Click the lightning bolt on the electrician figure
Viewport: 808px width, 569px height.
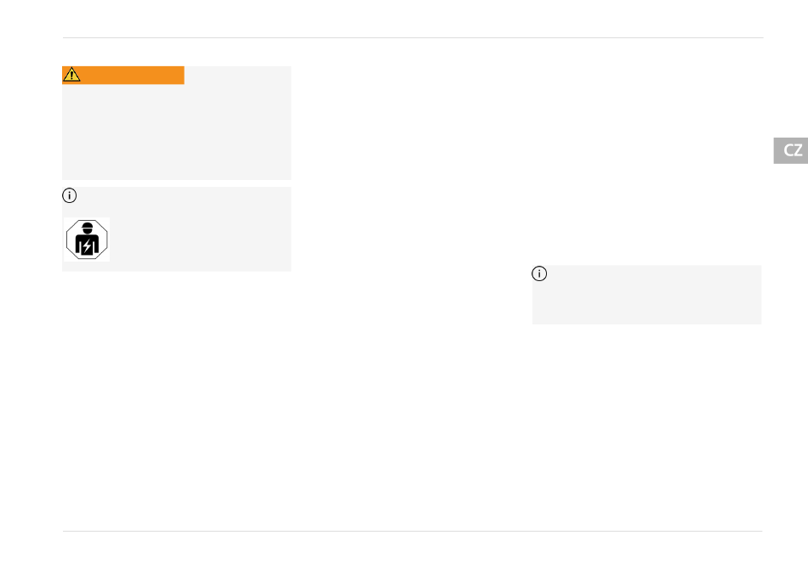click(x=88, y=246)
